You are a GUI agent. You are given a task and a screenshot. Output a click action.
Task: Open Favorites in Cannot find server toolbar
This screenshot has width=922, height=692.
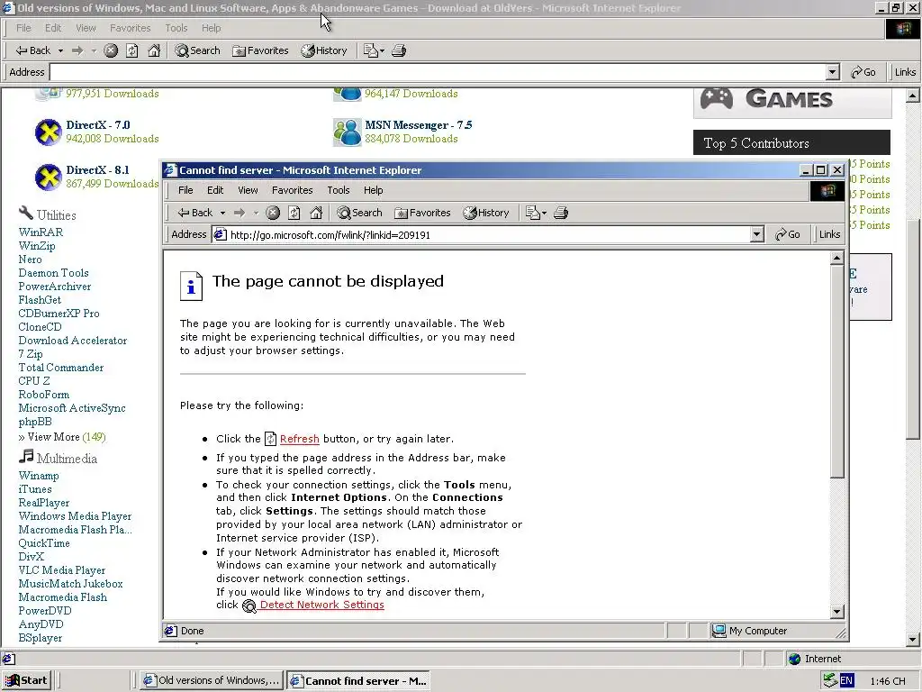tap(422, 213)
